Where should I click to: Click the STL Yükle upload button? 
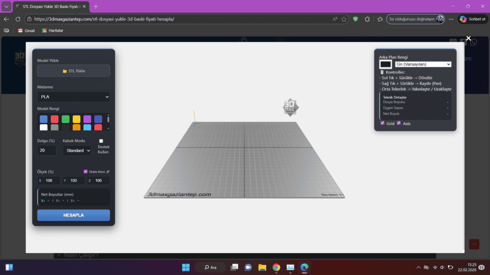(74, 71)
